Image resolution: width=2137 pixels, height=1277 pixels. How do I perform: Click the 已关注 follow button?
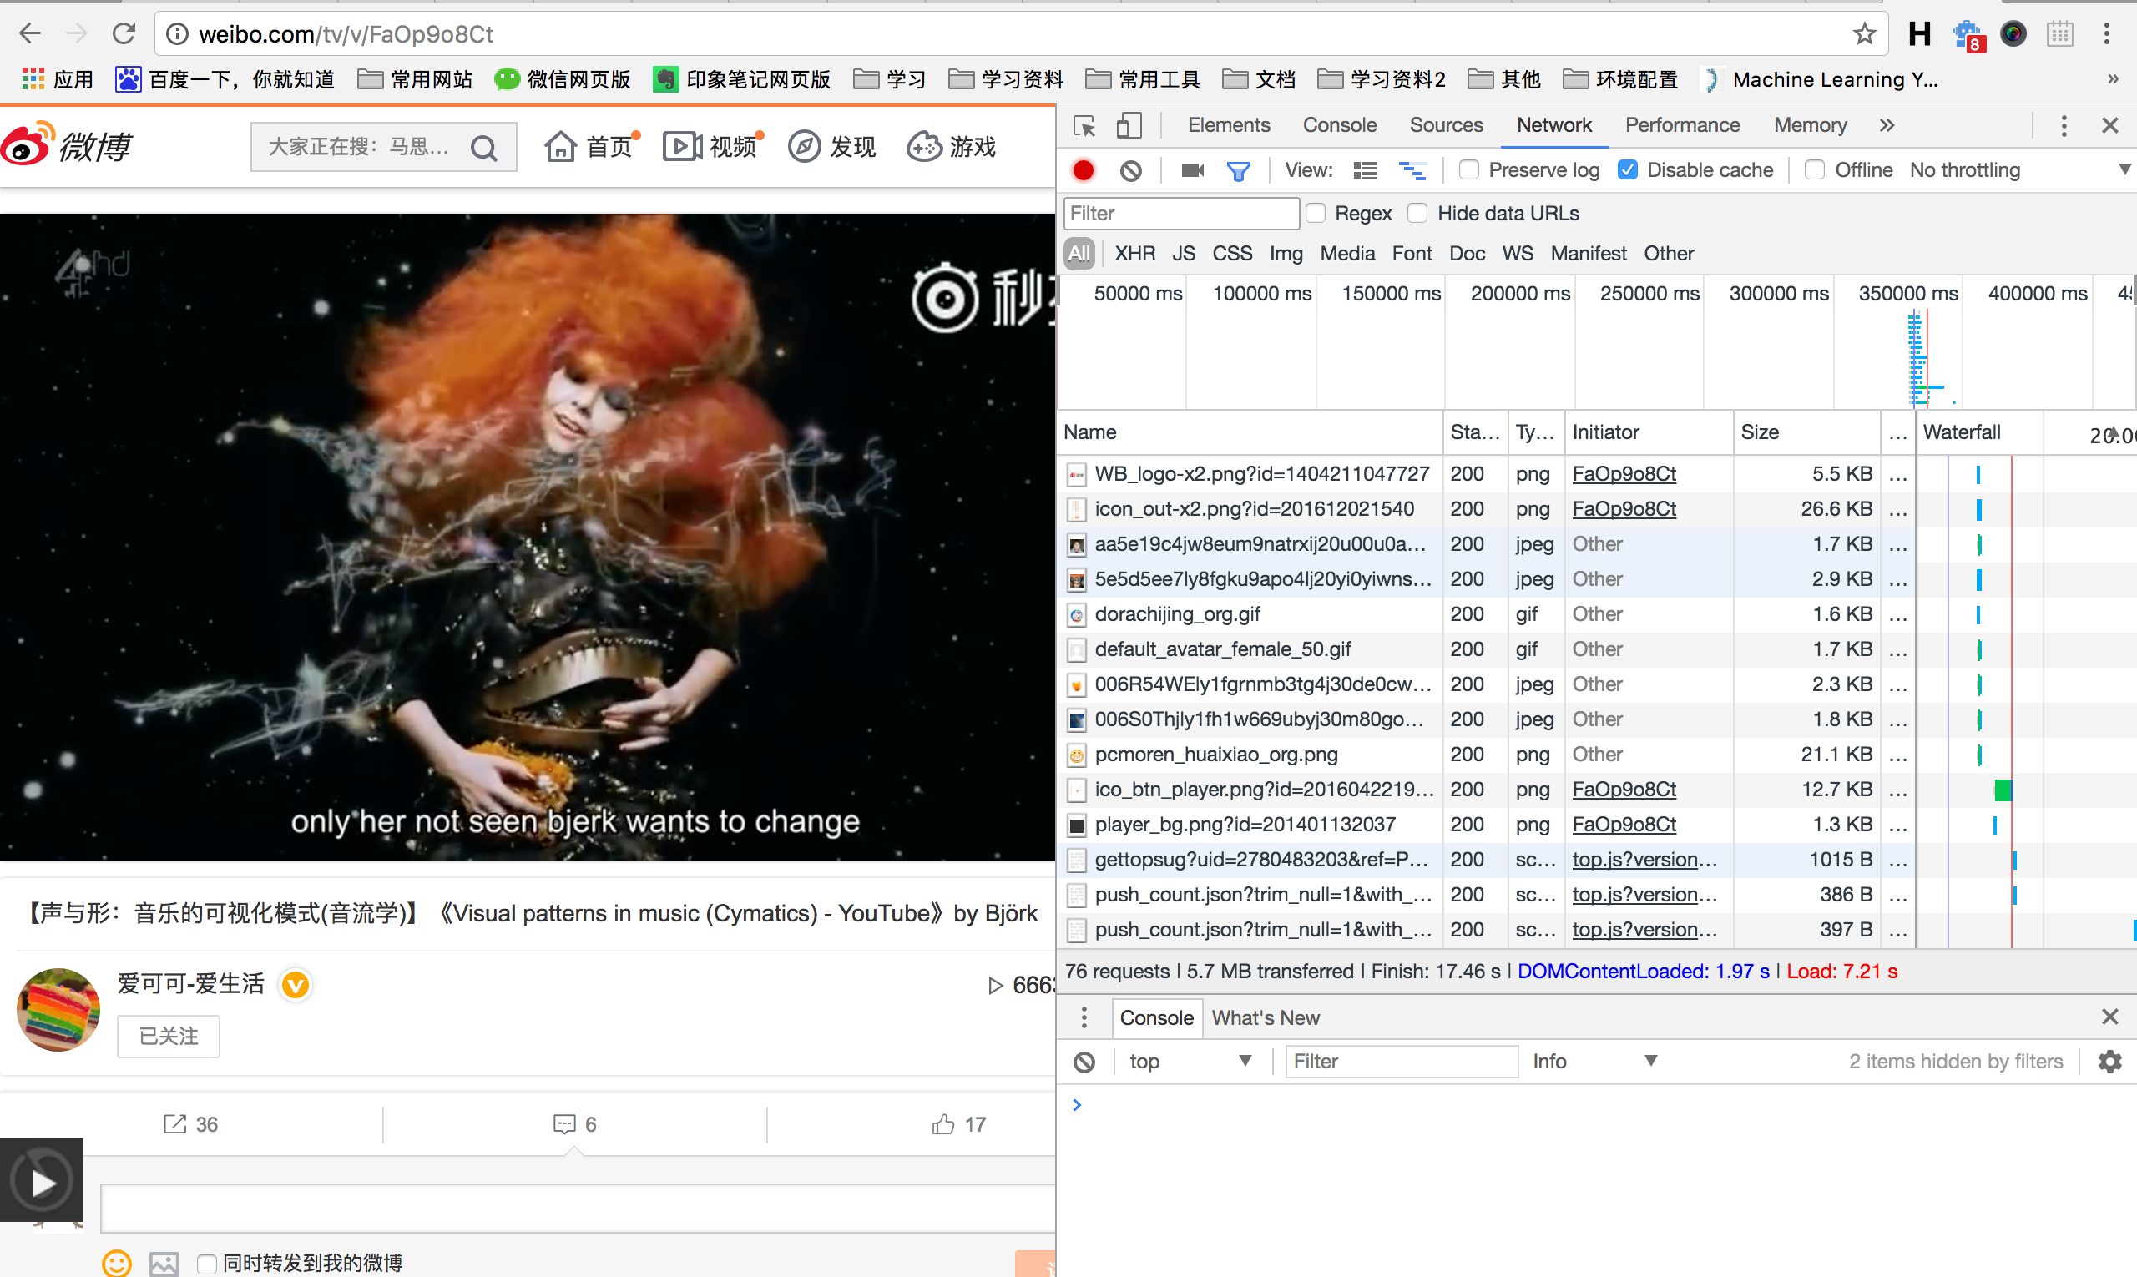point(169,1036)
